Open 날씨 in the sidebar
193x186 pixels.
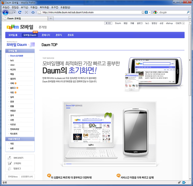12,97
